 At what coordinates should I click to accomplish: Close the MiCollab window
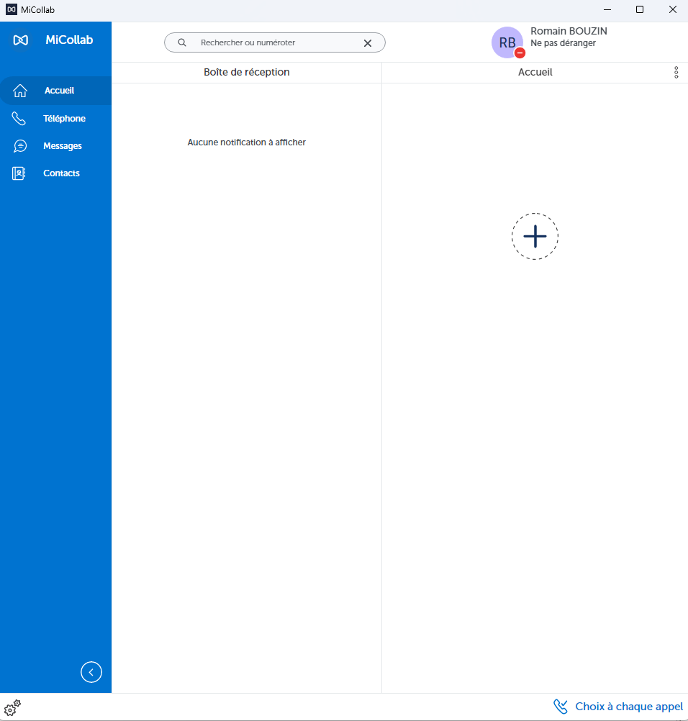point(672,9)
